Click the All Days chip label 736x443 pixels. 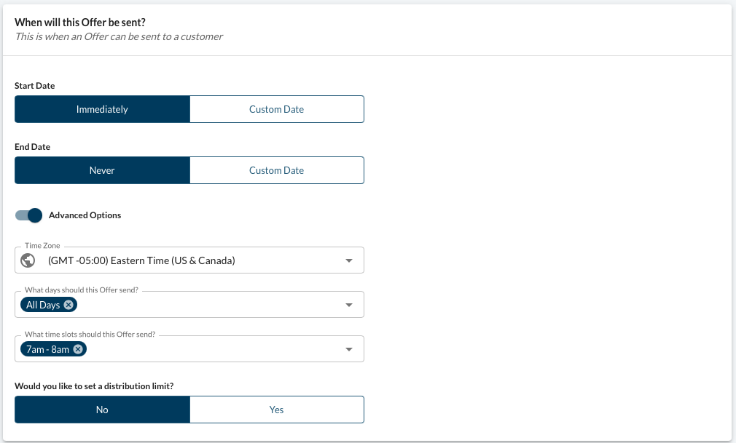coord(43,305)
